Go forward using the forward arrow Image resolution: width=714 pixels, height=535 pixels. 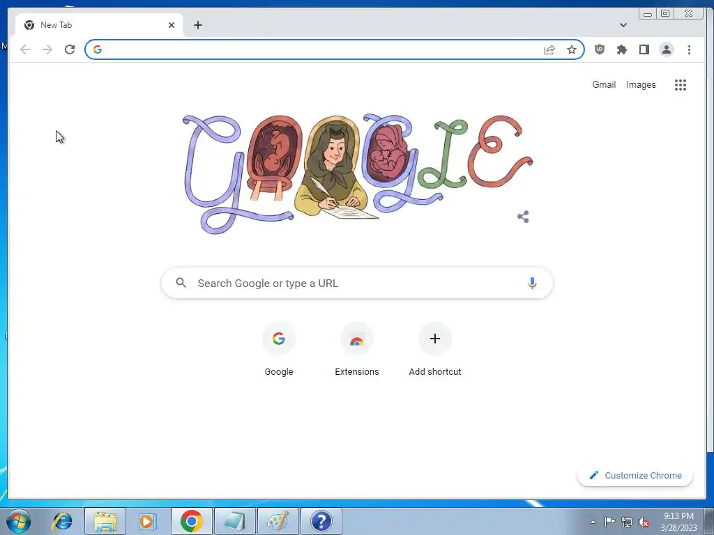coord(47,49)
